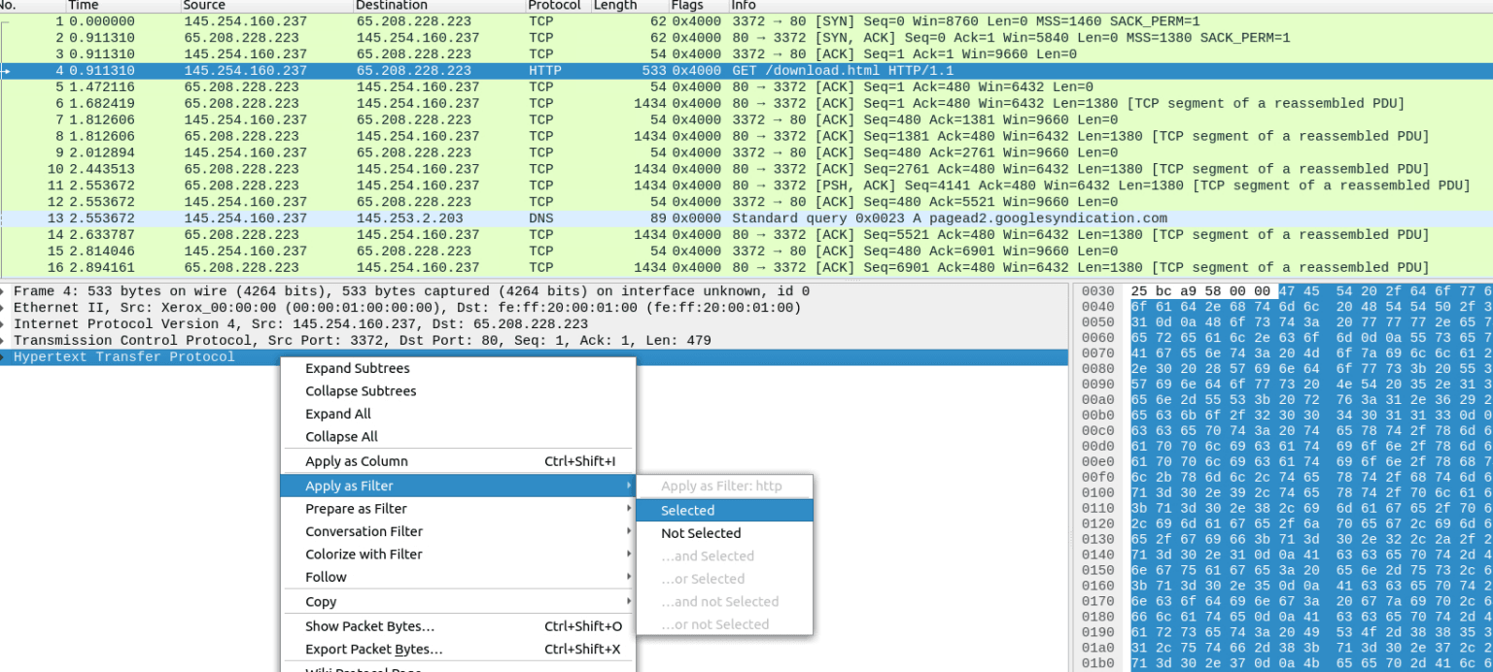1493x672 pixels.
Task: Choose Collapse Subtrees in context menu
Action: (x=458, y=391)
